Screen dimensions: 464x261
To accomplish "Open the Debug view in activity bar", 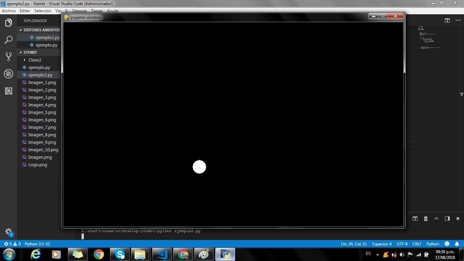I will (8, 74).
